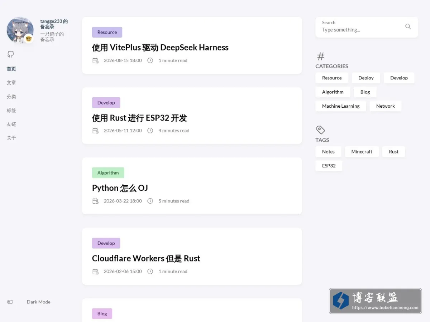Click the "4 minutes read" text
Viewport: 430px width, 322px height.
[x=174, y=131]
